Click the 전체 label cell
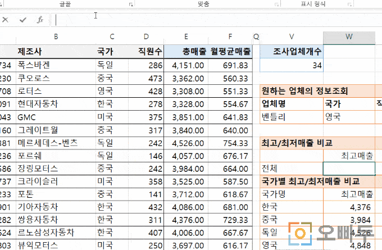The width and height of the screenshot is (382, 250). click(292, 169)
